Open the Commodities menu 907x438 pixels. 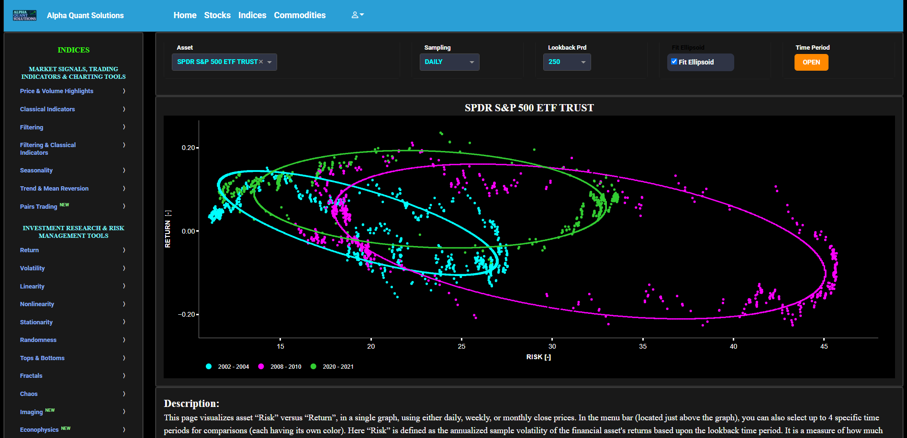point(300,15)
